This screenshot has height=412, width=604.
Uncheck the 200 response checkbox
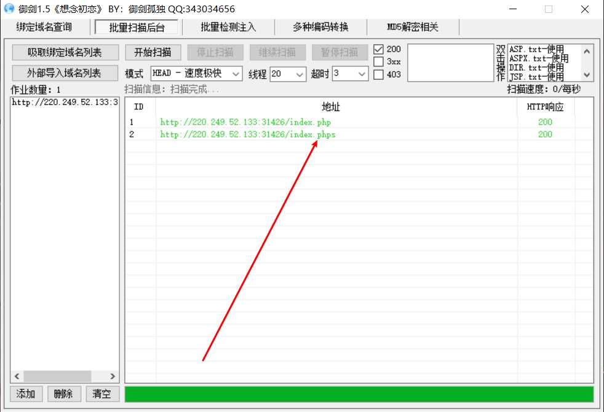(x=379, y=49)
